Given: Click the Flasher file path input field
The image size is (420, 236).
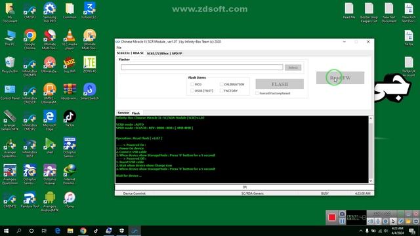Looking at the screenshot, I should point(201,67).
